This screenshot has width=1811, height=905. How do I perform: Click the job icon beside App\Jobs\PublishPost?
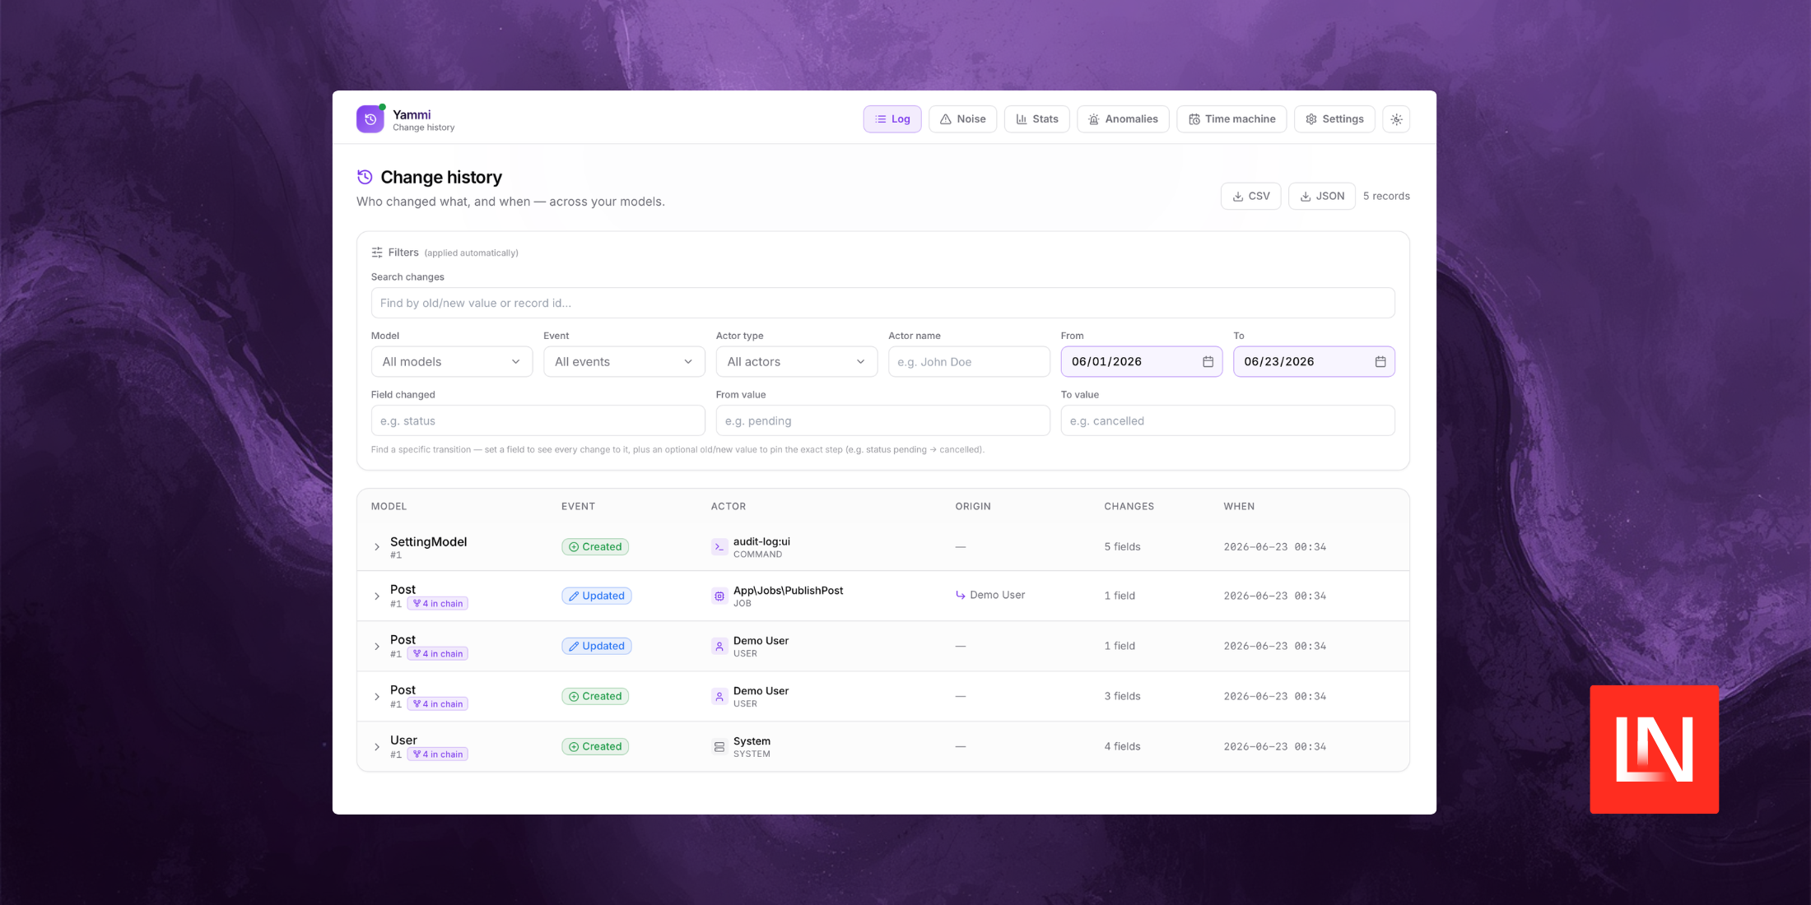[x=719, y=596]
